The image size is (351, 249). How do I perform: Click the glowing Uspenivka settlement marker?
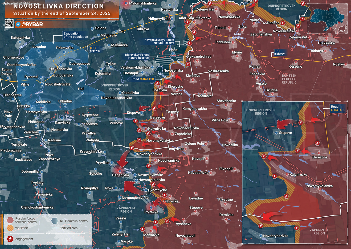[120, 171]
